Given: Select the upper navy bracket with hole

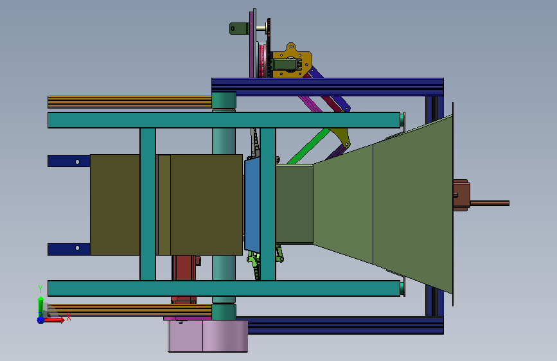Looking at the screenshot, I should (x=69, y=161).
